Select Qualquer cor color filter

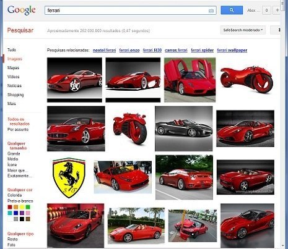click(20, 190)
